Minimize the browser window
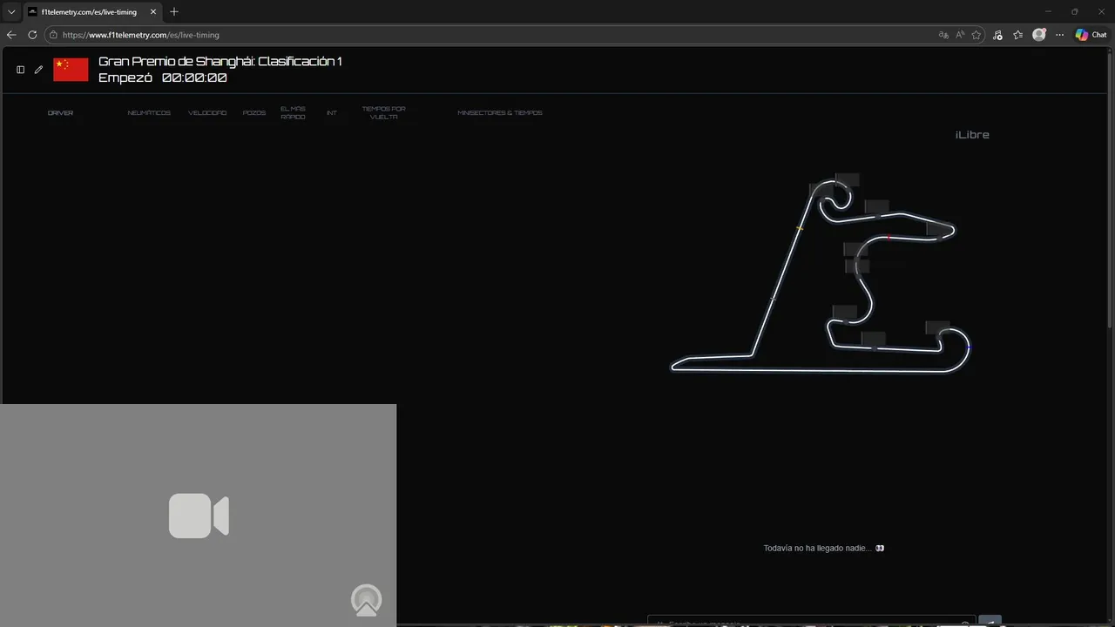The image size is (1115, 627). click(1049, 12)
